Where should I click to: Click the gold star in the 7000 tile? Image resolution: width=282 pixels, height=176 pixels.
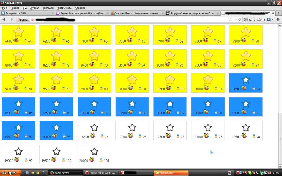pos(94,32)
